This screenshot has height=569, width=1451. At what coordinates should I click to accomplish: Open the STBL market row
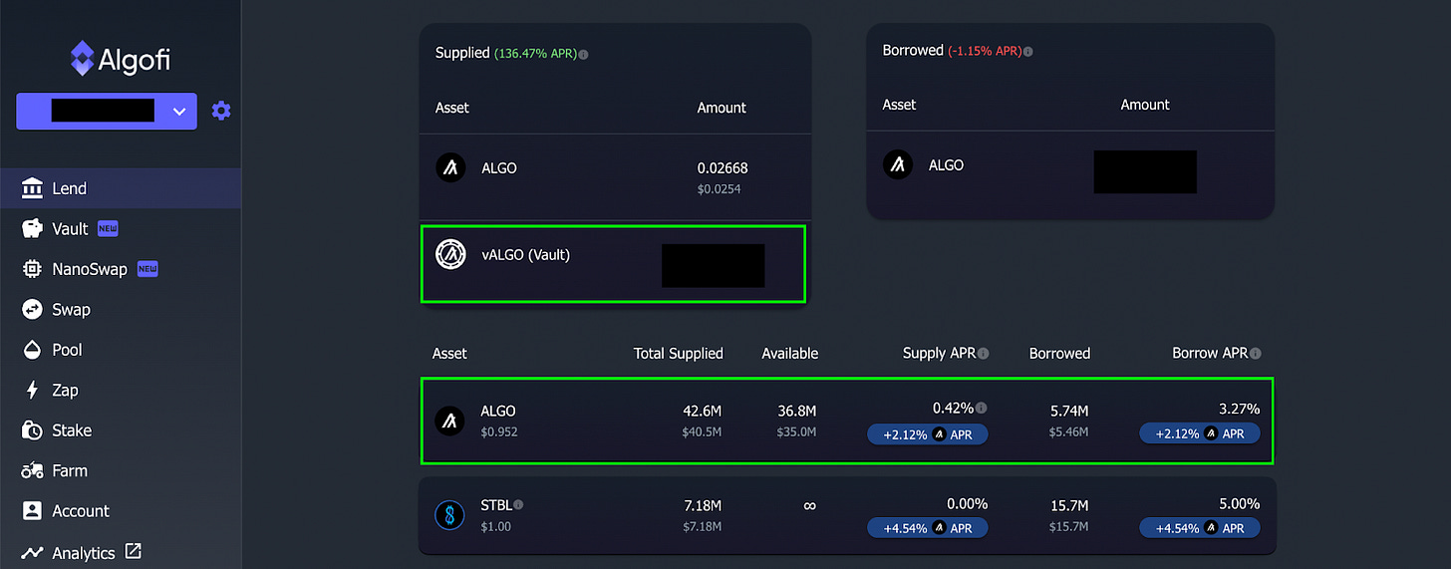(847, 516)
